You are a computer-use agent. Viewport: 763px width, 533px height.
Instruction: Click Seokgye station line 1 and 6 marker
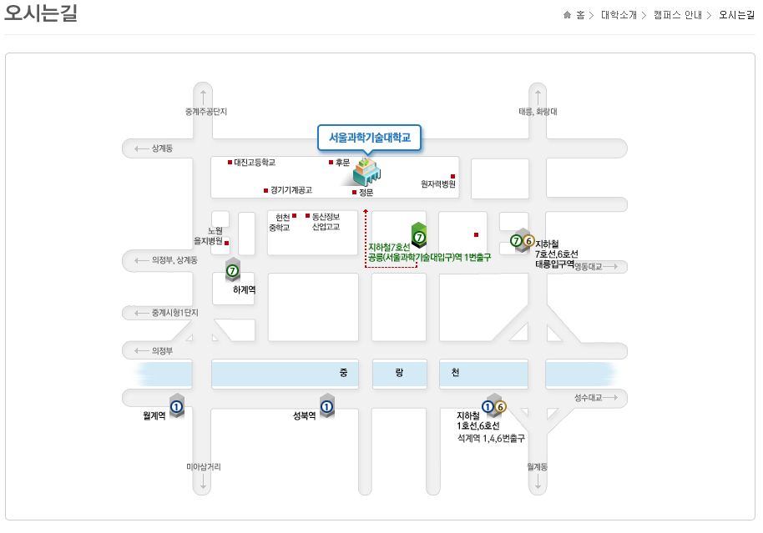tap(493, 407)
